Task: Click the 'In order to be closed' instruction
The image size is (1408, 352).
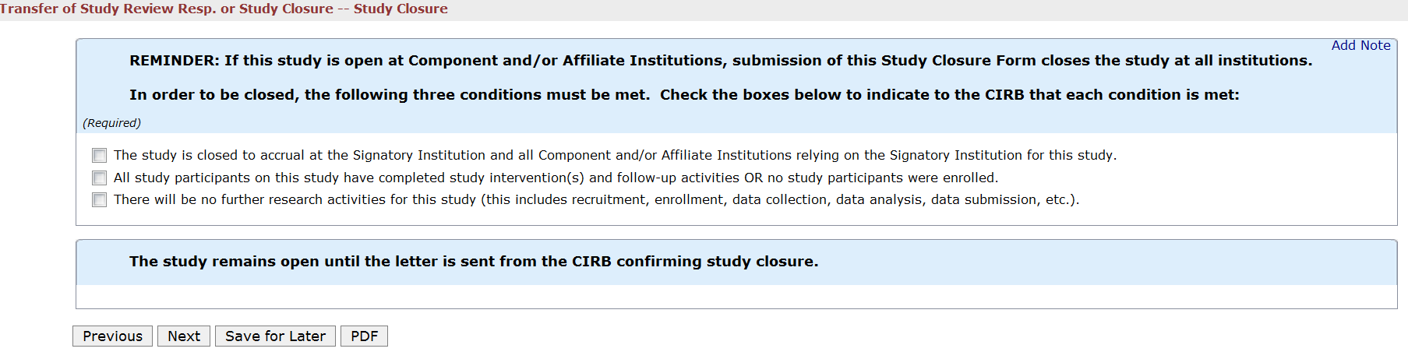Action: 683,94
